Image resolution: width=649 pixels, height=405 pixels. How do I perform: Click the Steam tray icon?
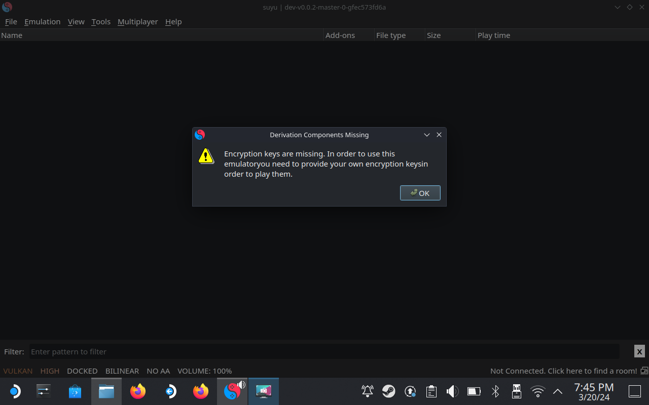(389, 391)
